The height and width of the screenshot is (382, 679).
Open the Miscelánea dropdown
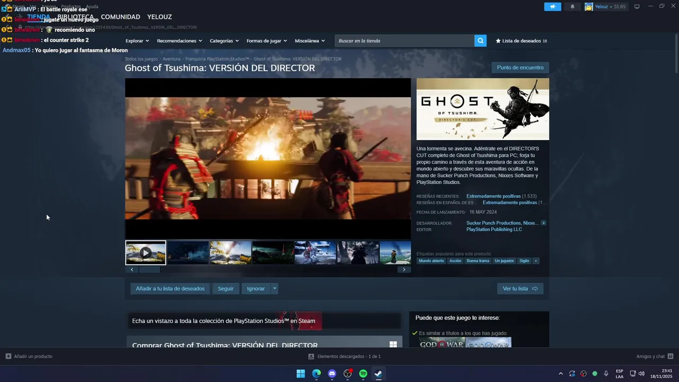click(310, 41)
